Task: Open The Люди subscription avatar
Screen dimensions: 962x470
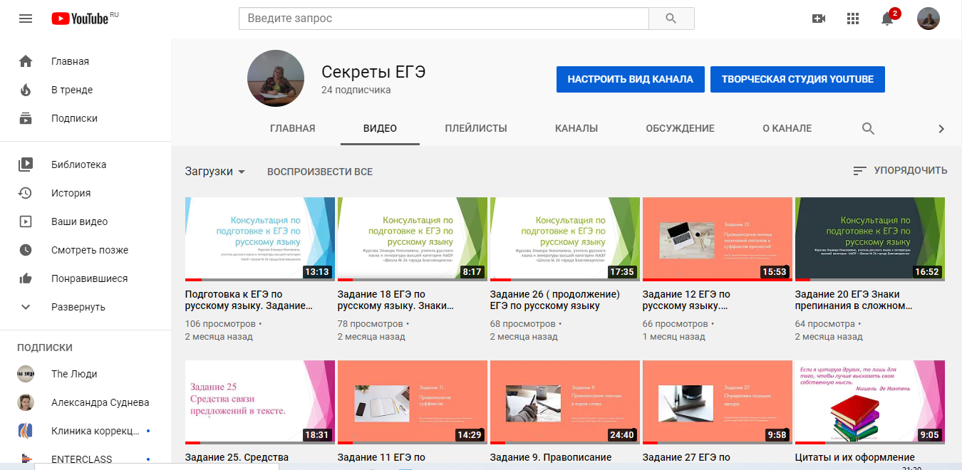Action: pos(26,374)
